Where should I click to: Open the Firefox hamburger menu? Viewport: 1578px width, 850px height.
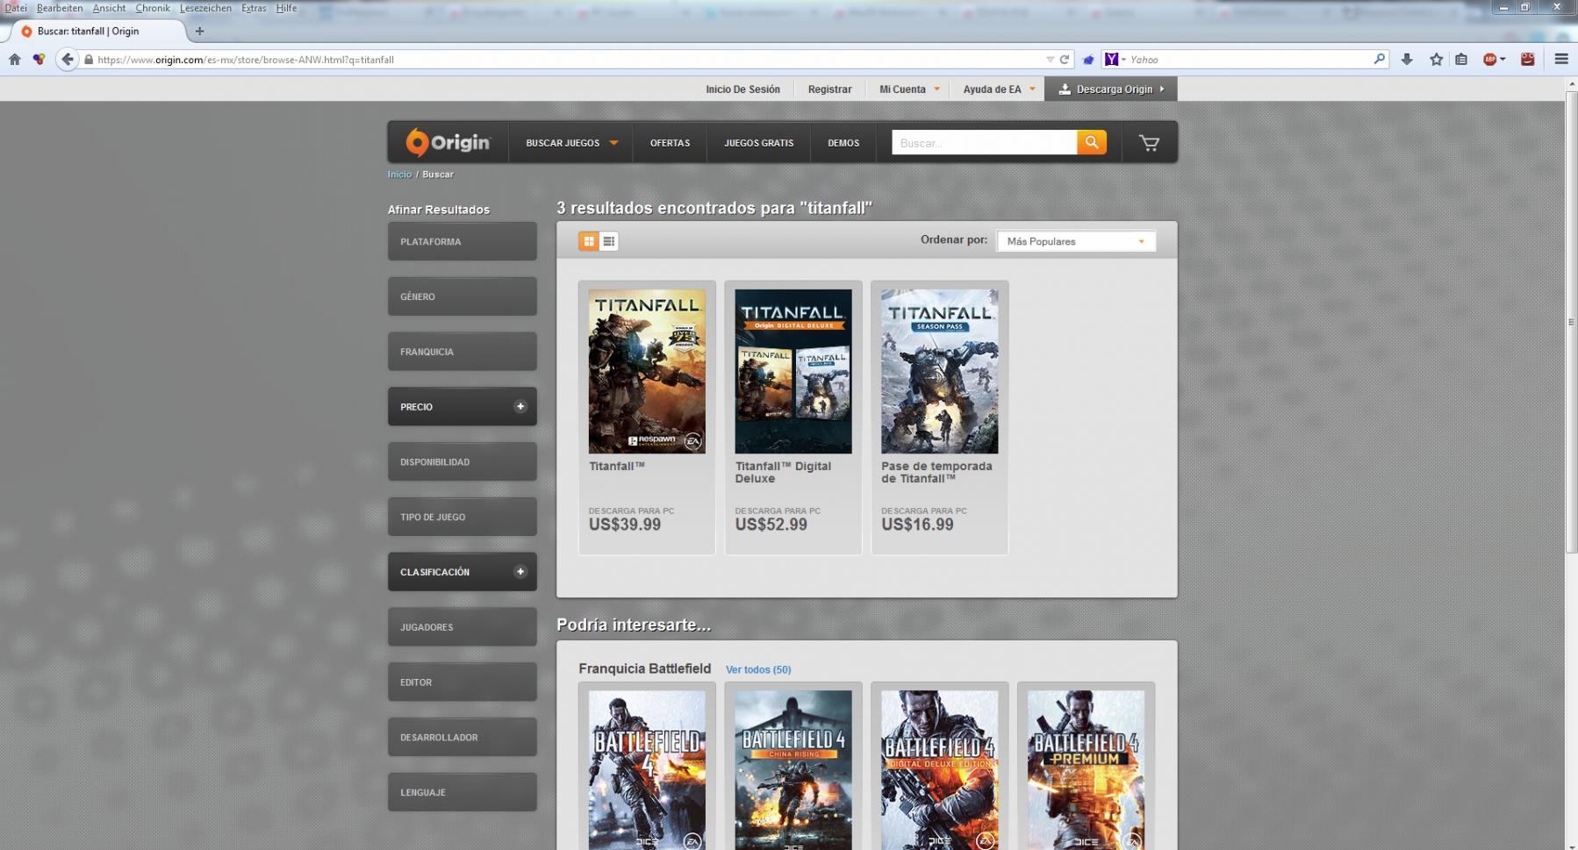click(x=1560, y=60)
